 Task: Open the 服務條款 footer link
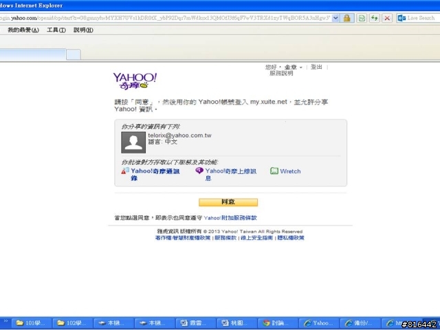pyautogui.click(x=225, y=238)
